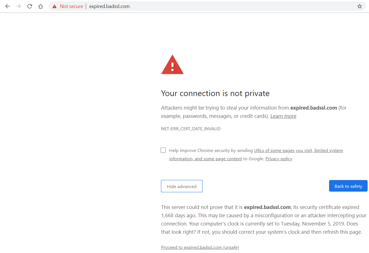Image resolution: width=369 pixels, height=253 pixels.
Task: Go back using the browser back arrow
Action: pos(7,6)
